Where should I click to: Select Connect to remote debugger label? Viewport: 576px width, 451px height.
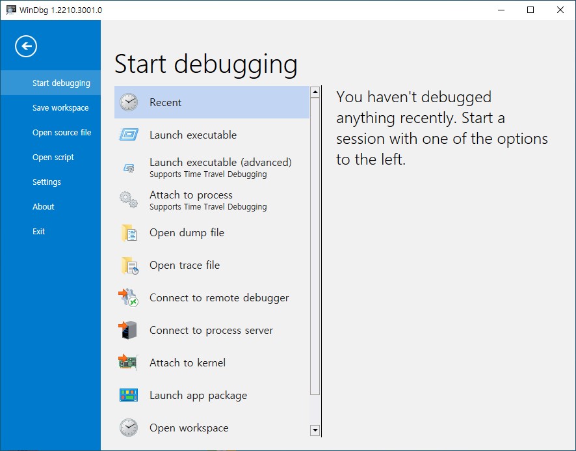(219, 298)
